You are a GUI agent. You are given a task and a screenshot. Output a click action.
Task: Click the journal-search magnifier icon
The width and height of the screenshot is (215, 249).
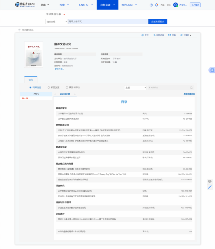coord(191,88)
